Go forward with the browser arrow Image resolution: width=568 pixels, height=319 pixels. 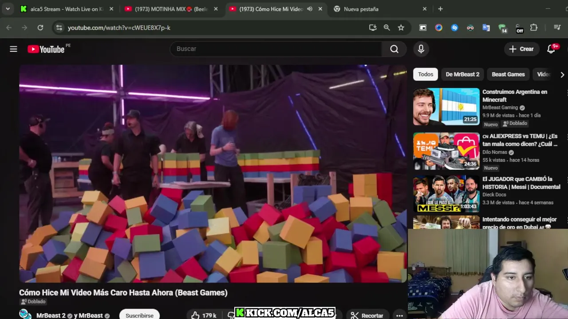(24, 27)
